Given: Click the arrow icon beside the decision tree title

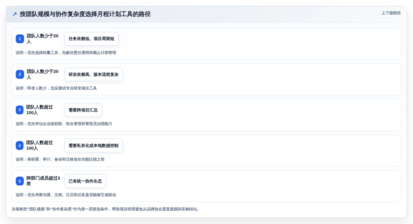Looking at the screenshot, I should (15, 14).
